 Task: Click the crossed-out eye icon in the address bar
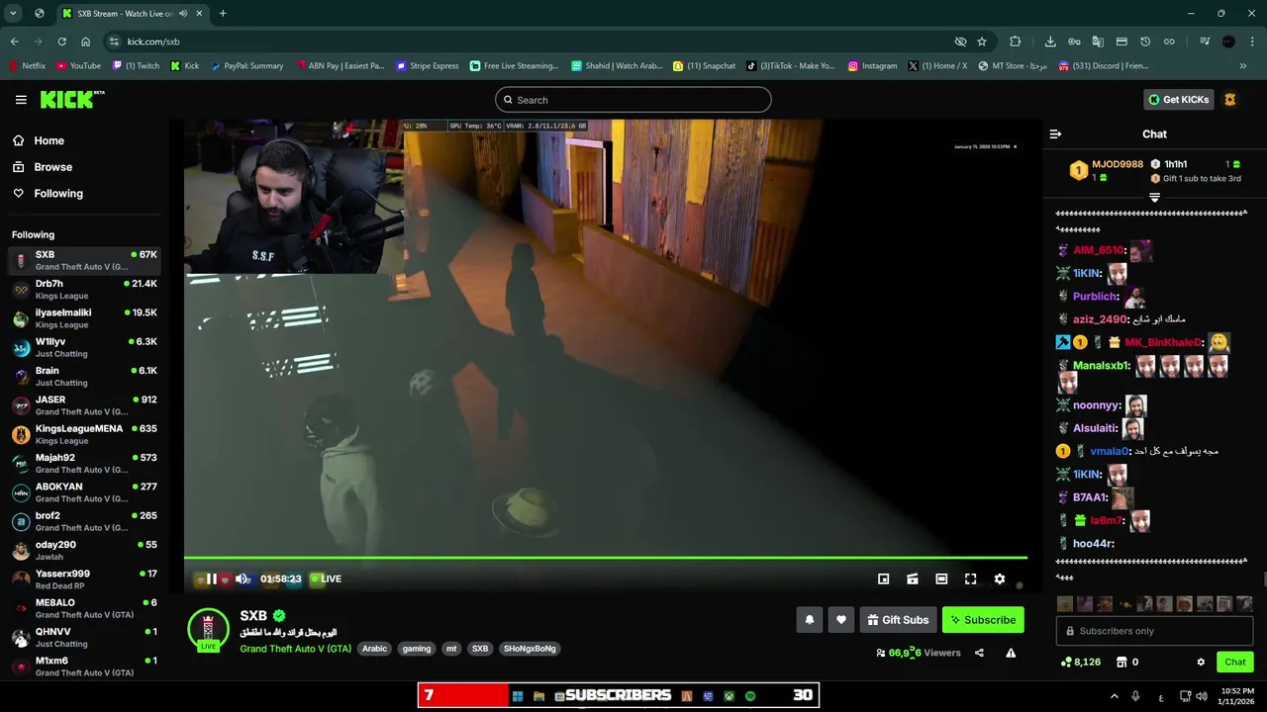(960, 42)
